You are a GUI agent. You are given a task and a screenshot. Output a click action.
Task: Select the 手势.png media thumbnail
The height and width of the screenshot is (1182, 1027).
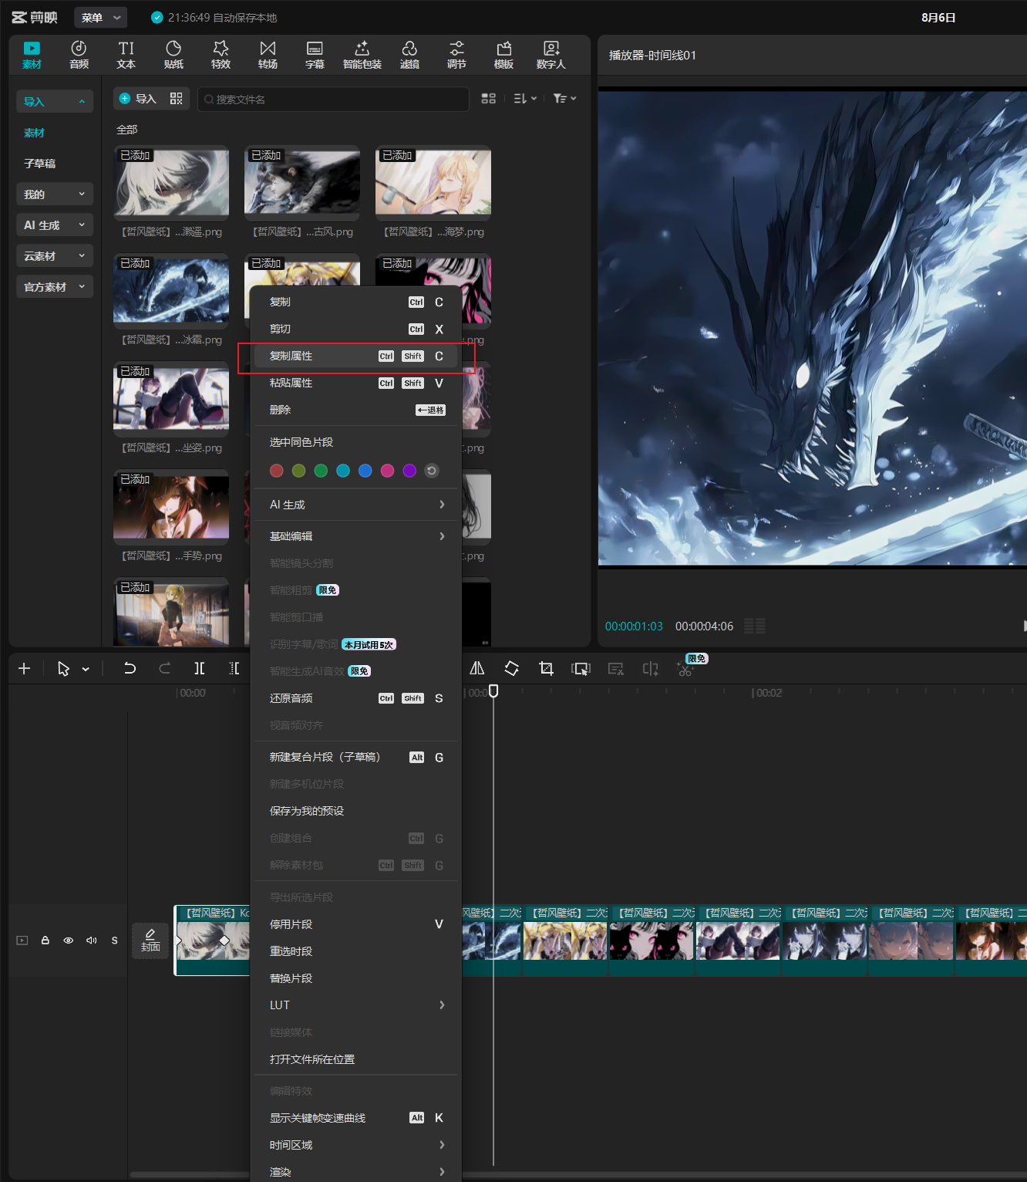tap(171, 507)
